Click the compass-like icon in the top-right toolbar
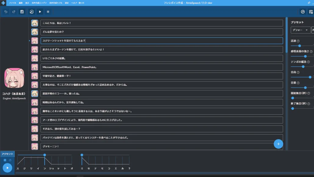Image resolution: width=314 pixels, height=177 pixels. tap(303, 12)
